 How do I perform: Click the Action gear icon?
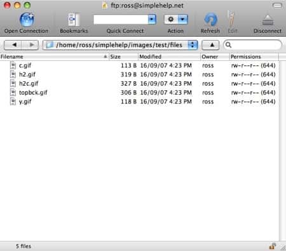click(x=171, y=20)
